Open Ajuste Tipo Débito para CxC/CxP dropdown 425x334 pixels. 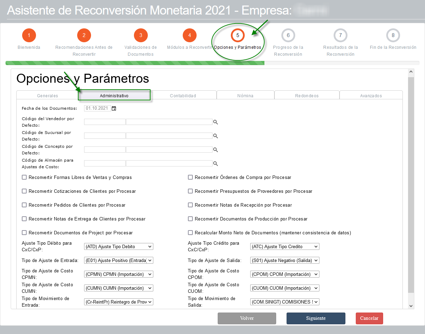(x=118, y=246)
